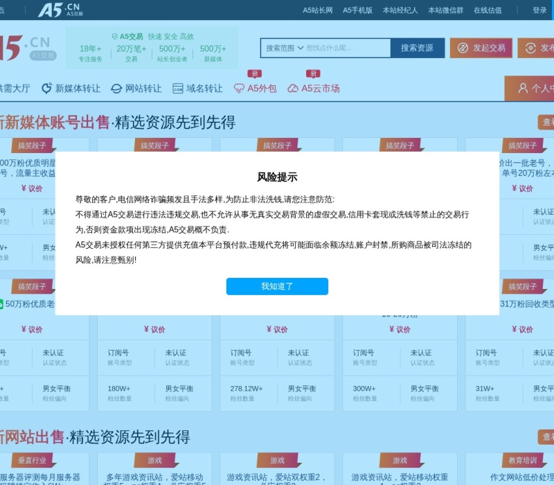Click the A5云市场 cloud icon
This screenshot has height=485, width=554.
[x=292, y=89]
